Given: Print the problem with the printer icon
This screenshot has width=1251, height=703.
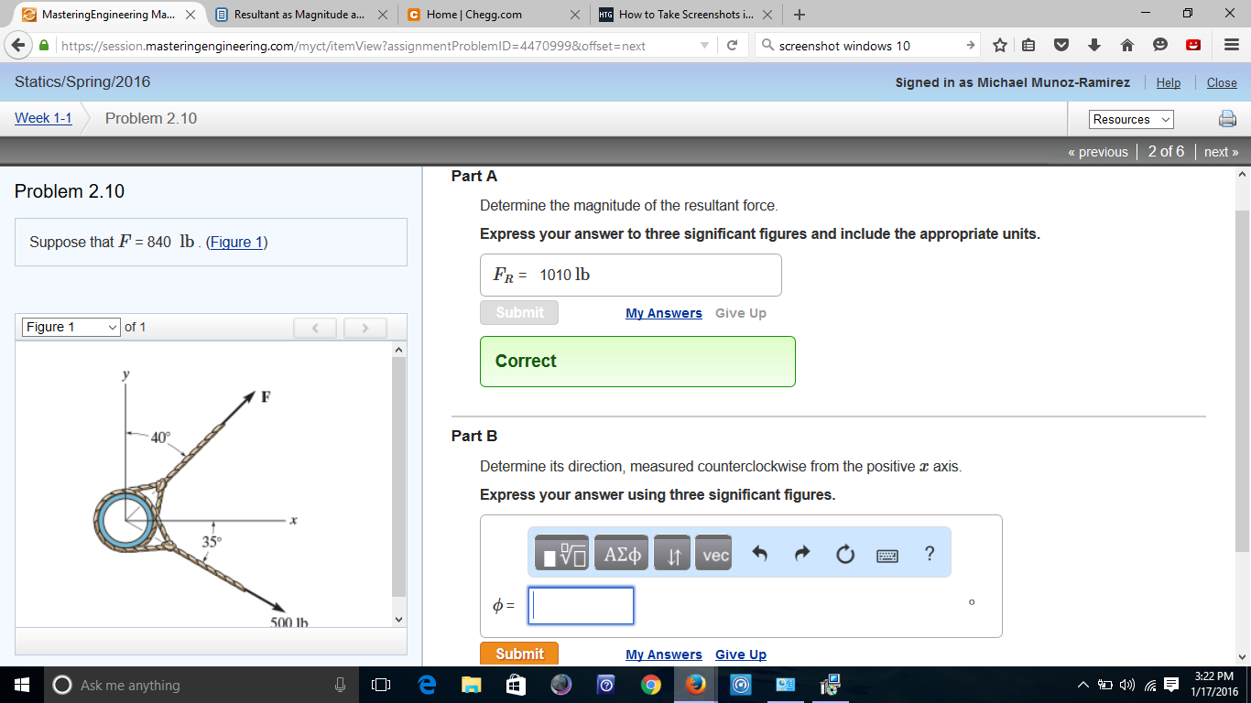Looking at the screenshot, I should pyautogui.click(x=1227, y=119).
